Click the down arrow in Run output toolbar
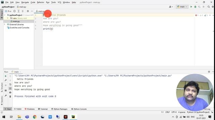The width and height of the screenshot is (215, 120). click(x=10, y=80)
